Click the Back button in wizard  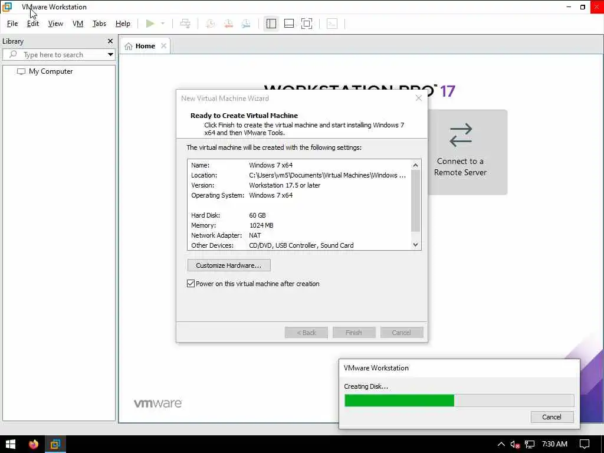(306, 333)
